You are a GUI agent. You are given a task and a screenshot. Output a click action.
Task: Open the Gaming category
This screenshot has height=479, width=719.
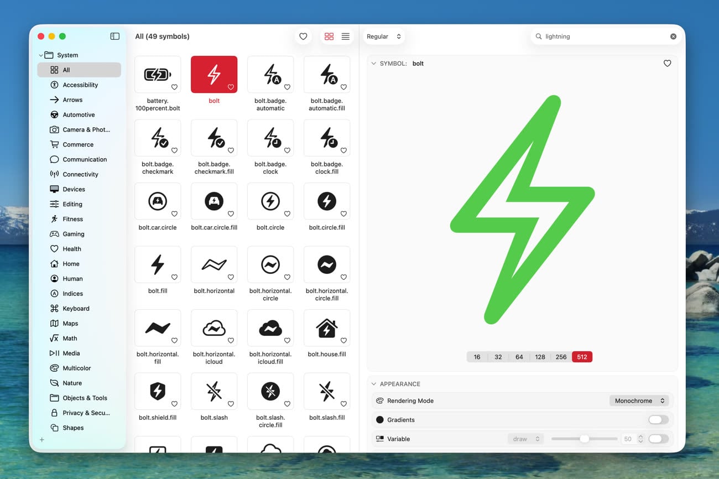click(74, 233)
